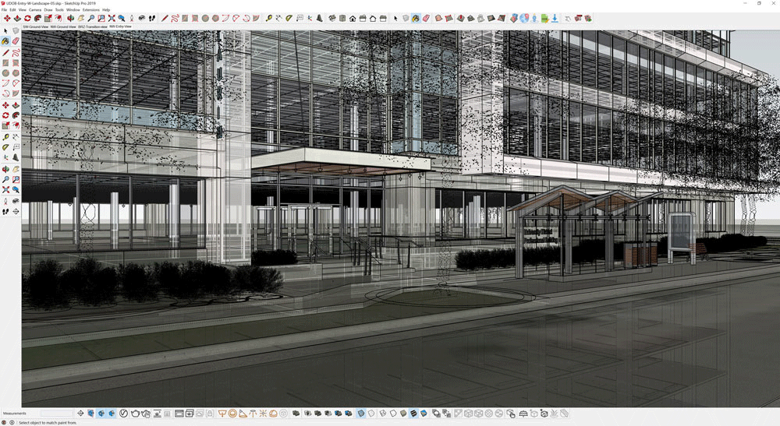Click the blue download model arrow icon
The width and height of the screenshot is (780, 426).
point(555,19)
